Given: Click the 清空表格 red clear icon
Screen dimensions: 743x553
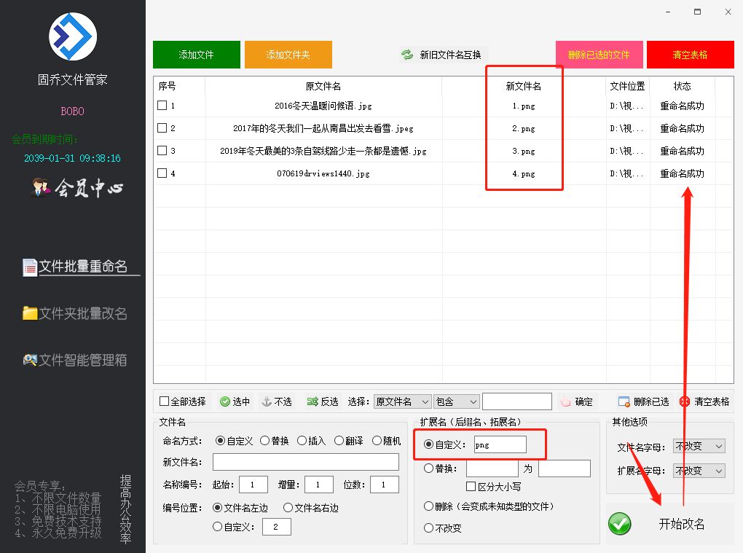Looking at the screenshot, I should (x=682, y=401).
